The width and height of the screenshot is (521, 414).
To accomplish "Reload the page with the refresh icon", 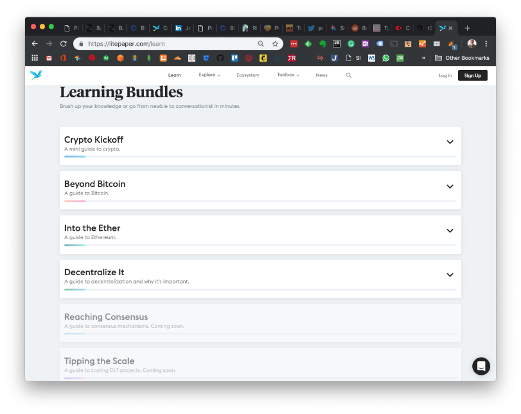I will click(x=63, y=44).
